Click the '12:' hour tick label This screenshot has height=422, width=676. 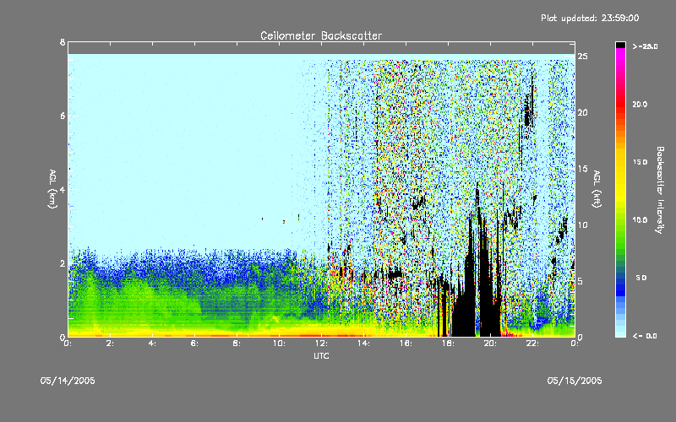[x=322, y=344]
